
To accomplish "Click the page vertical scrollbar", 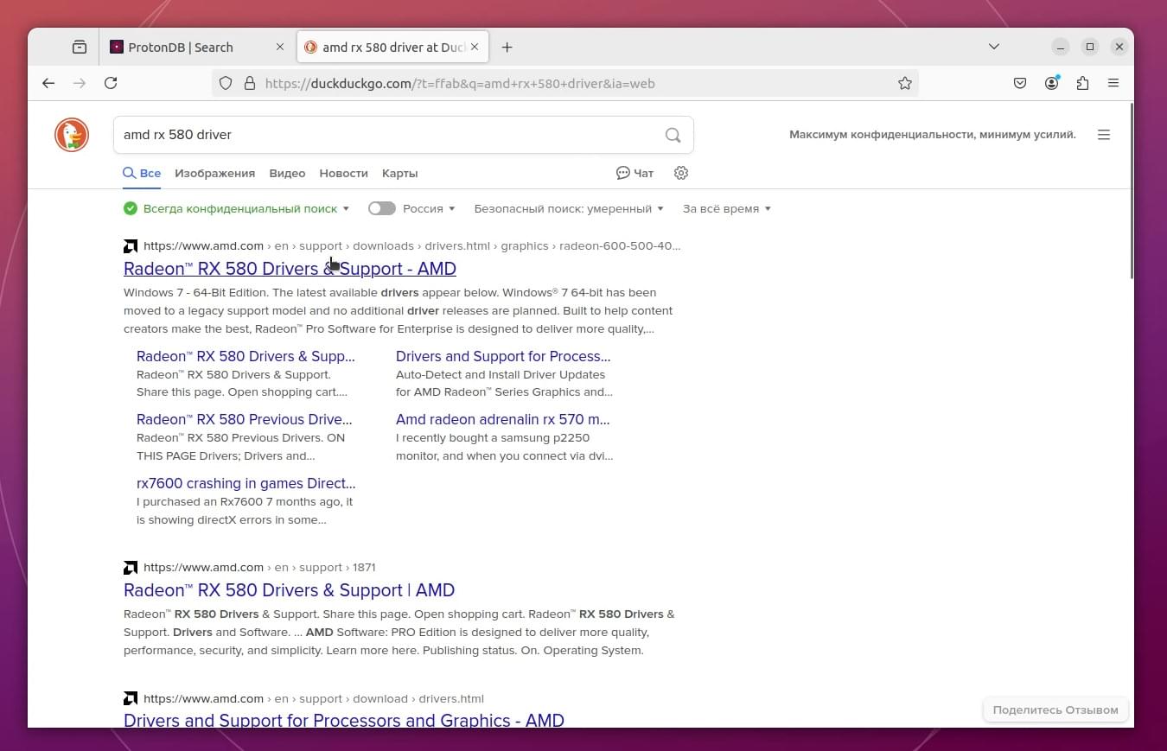I will point(1132,192).
